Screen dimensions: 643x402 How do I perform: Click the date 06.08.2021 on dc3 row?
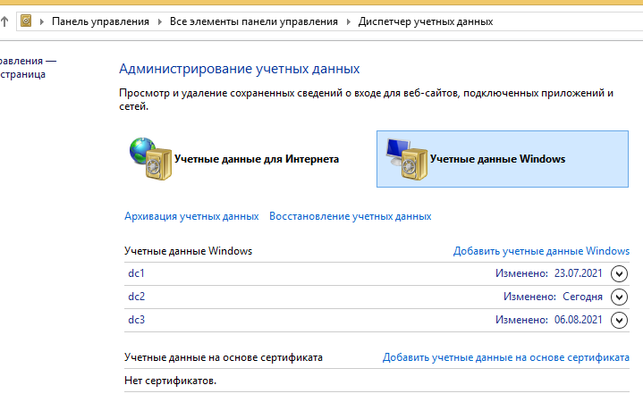pyautogui.click(x=579, y=320)
